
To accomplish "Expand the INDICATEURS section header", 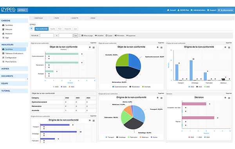I will coord(14,45).
